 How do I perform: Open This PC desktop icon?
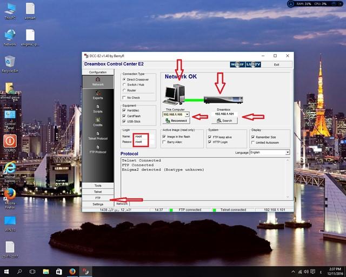pyautogui.click(x=10, y=11)
